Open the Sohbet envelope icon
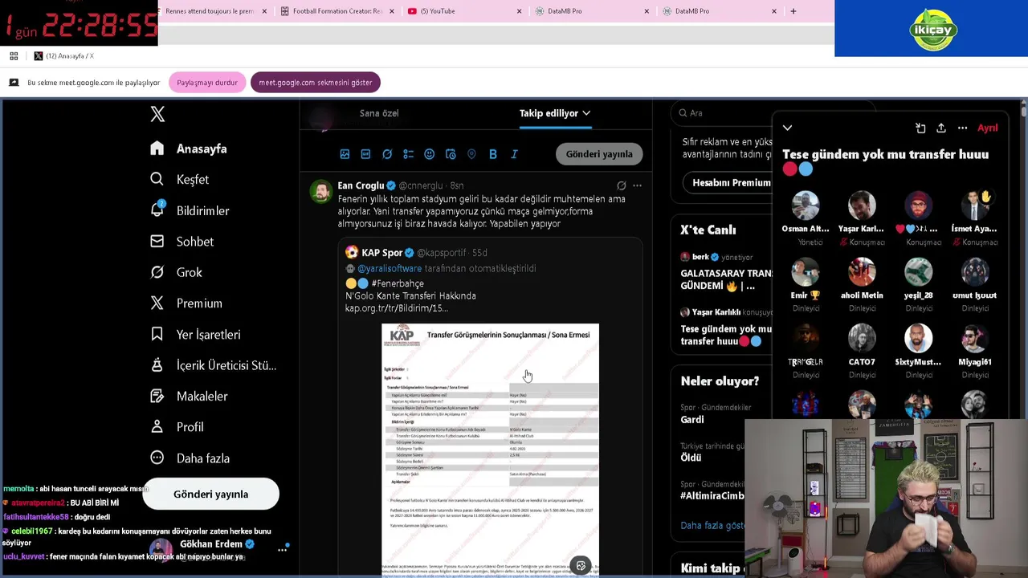The height and width of the screenshot is (578, 1028). coord(157,241)
